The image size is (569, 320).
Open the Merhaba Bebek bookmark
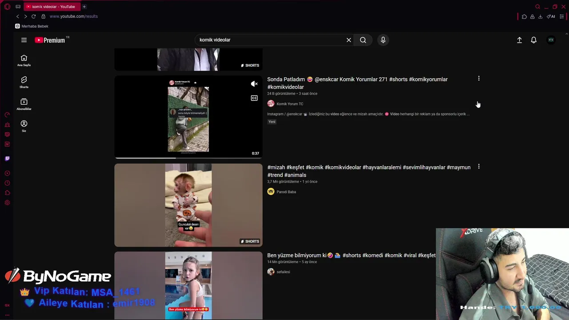click(32, 26)
